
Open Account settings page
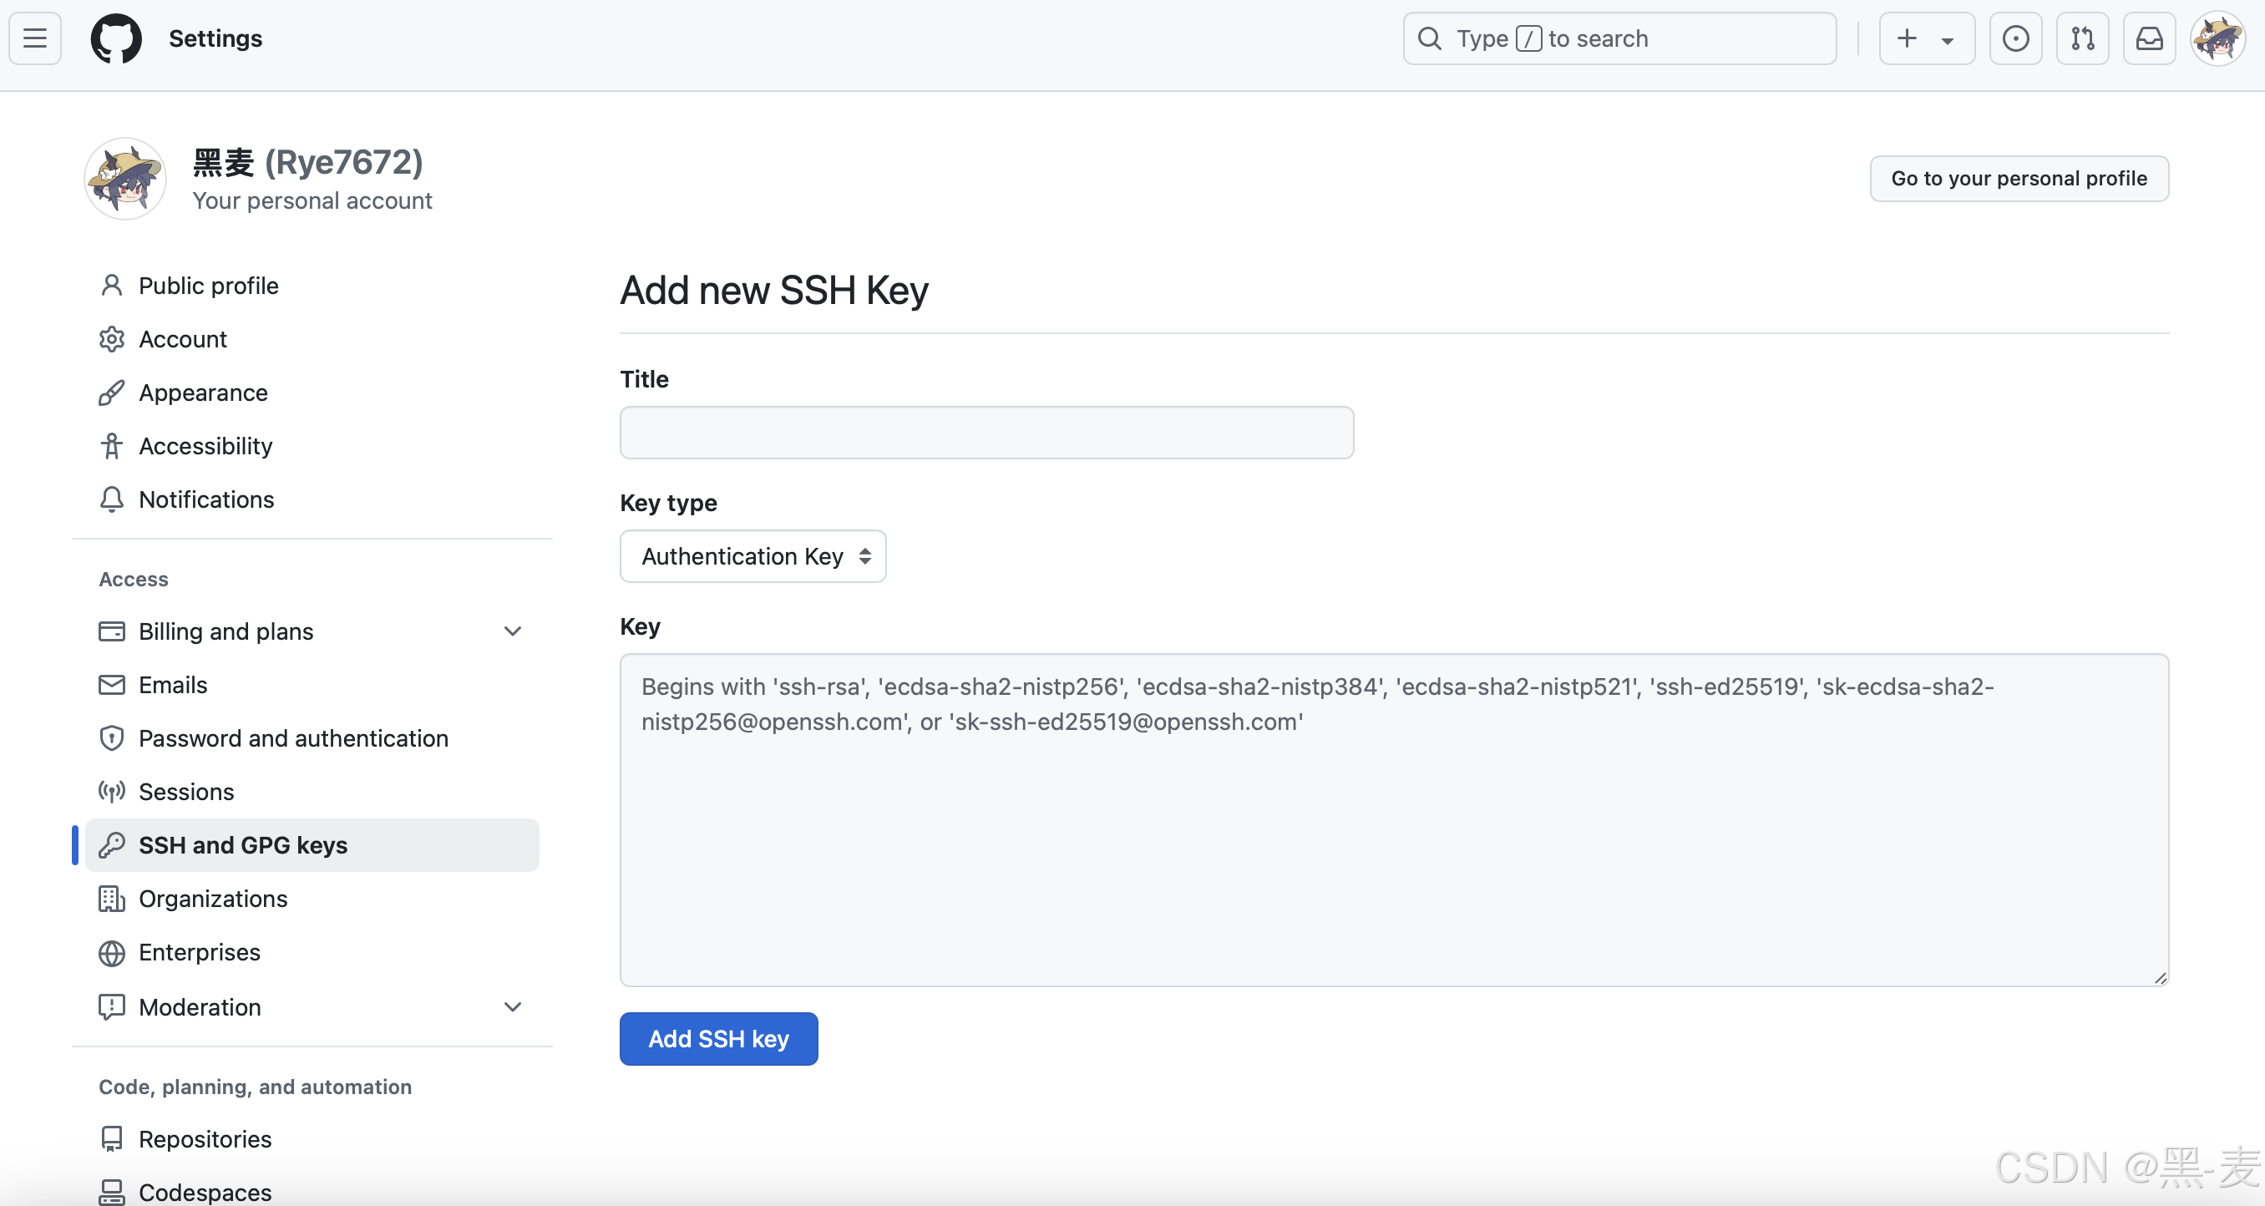(x=312, y=339)
